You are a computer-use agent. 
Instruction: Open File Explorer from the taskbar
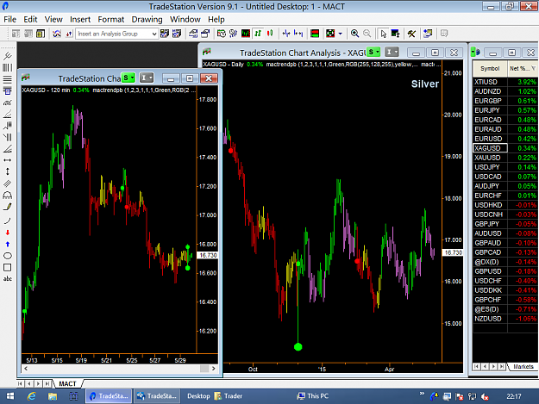[53, 396]
